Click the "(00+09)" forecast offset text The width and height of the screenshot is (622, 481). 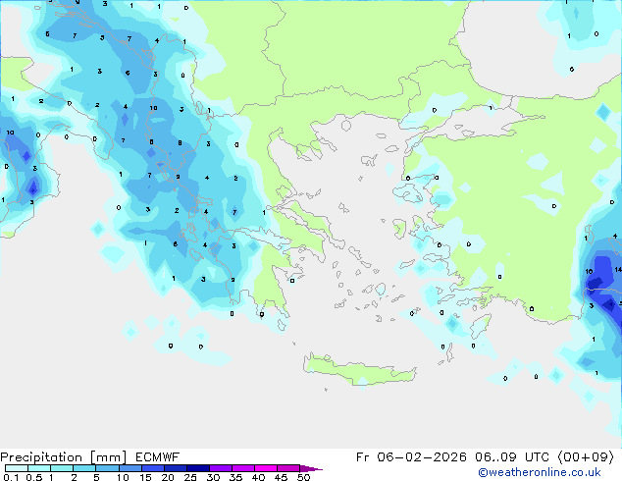pos(586,457)
